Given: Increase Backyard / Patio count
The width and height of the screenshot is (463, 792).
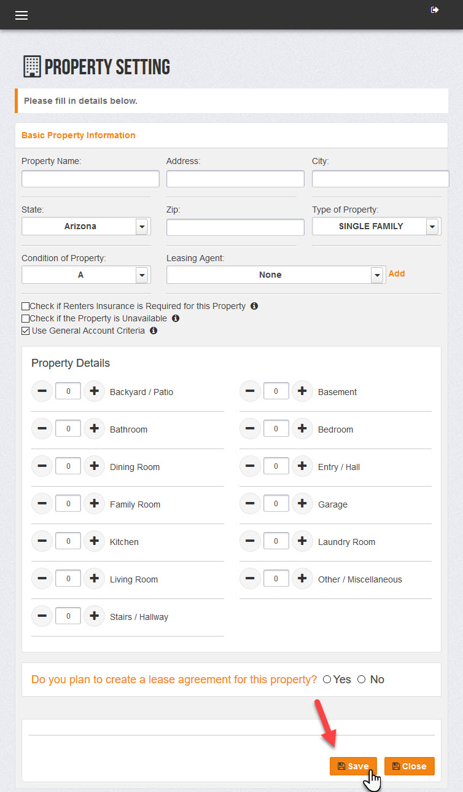Looking at the screenshot, I should pos(94,391).
